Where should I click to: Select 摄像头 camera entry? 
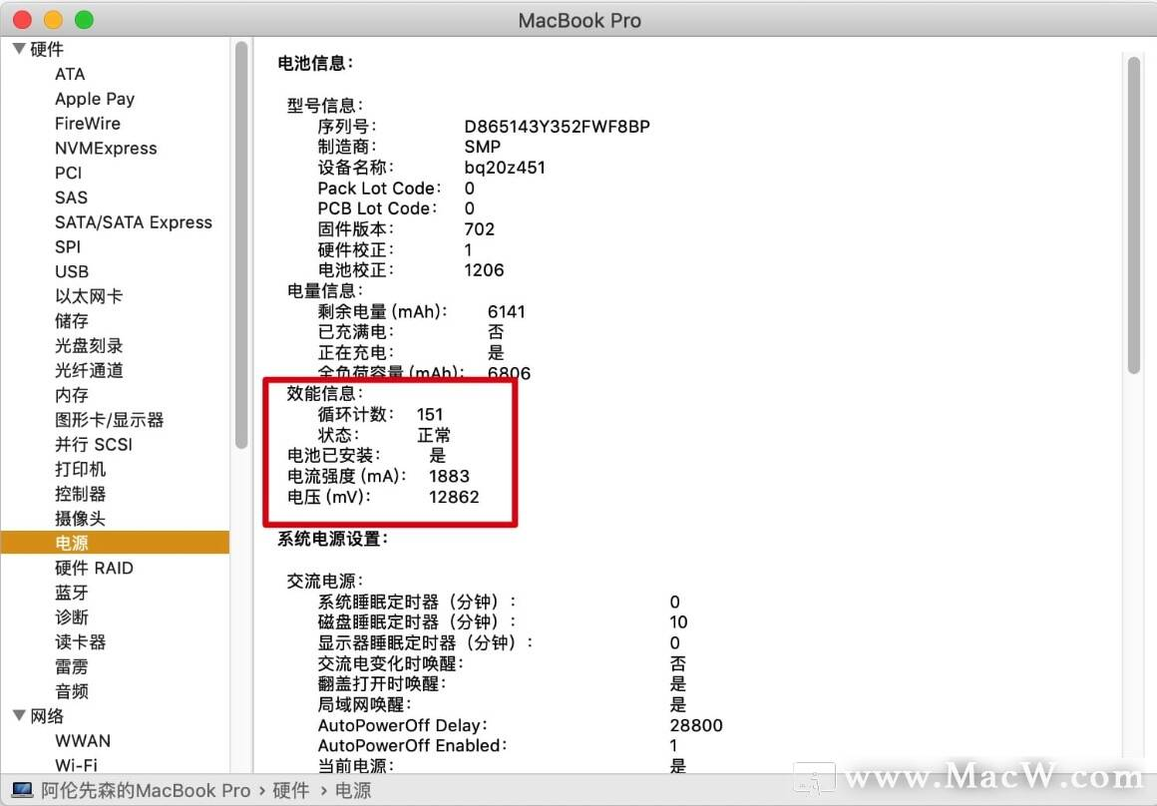coord(81,519)
